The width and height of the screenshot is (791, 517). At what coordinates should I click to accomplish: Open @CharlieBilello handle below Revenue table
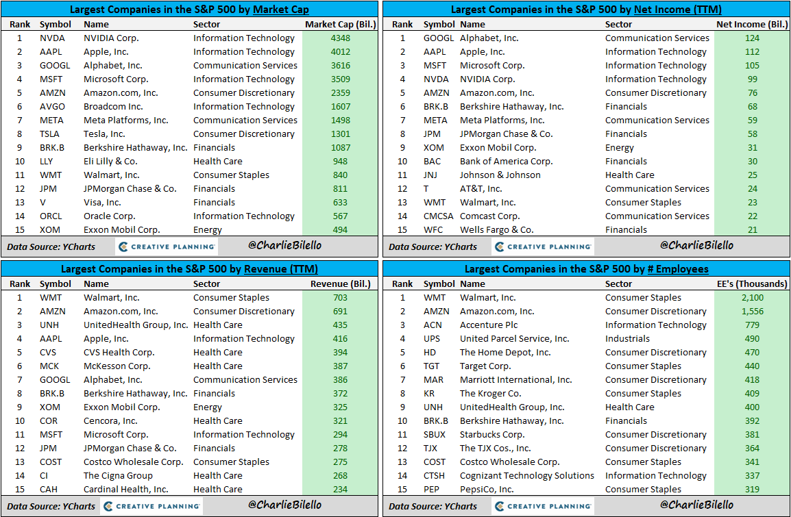[x=284, y=505]
